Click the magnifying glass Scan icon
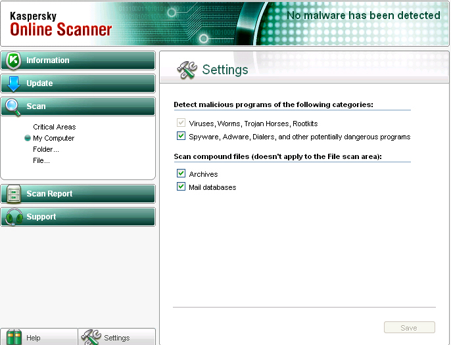Screen dimensions: 451x345 13,107
